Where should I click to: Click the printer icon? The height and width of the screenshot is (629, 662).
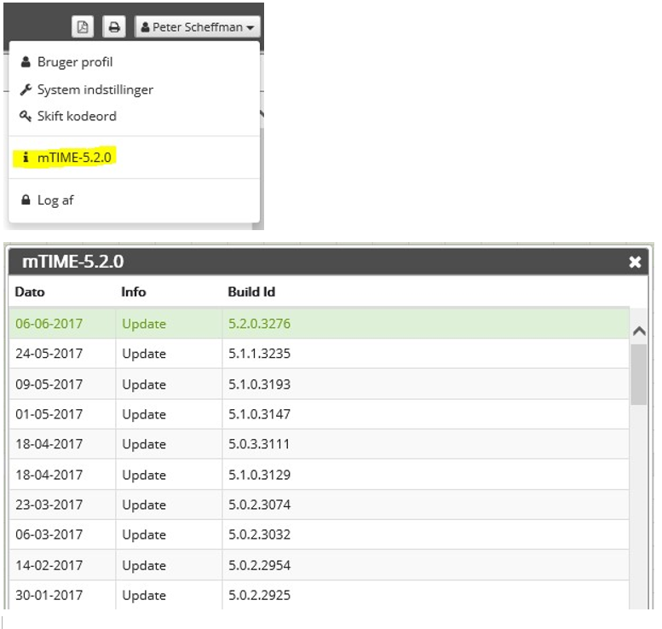[113, 26]
